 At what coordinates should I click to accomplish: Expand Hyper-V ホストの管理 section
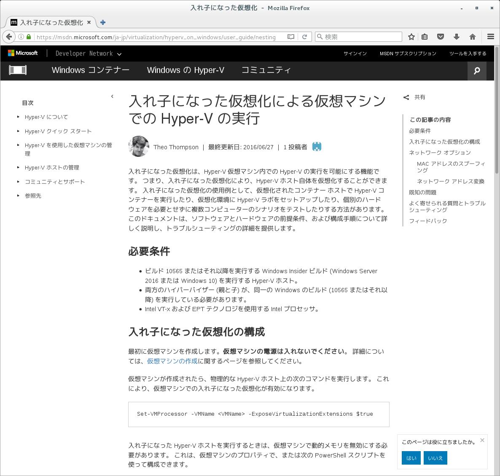[x=18, y=167]
